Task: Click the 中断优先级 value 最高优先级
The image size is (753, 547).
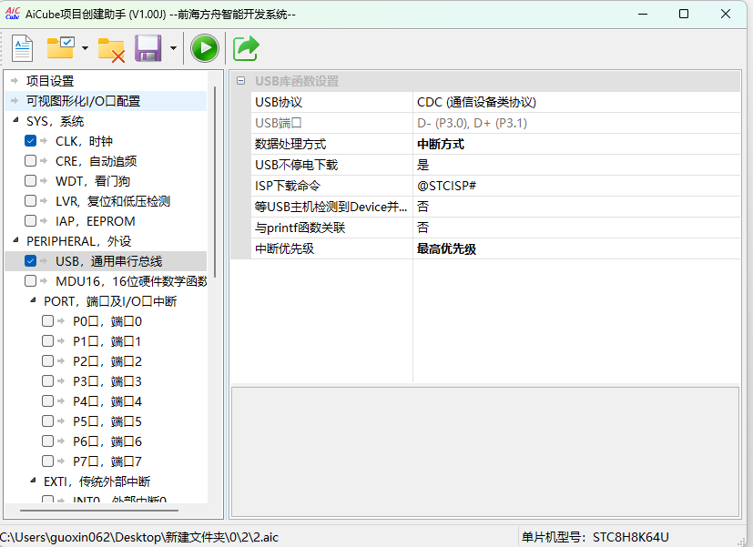Action: pos(575,248)
